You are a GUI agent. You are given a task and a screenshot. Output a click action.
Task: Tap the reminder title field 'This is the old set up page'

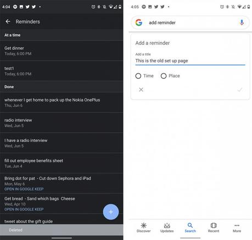190,61
